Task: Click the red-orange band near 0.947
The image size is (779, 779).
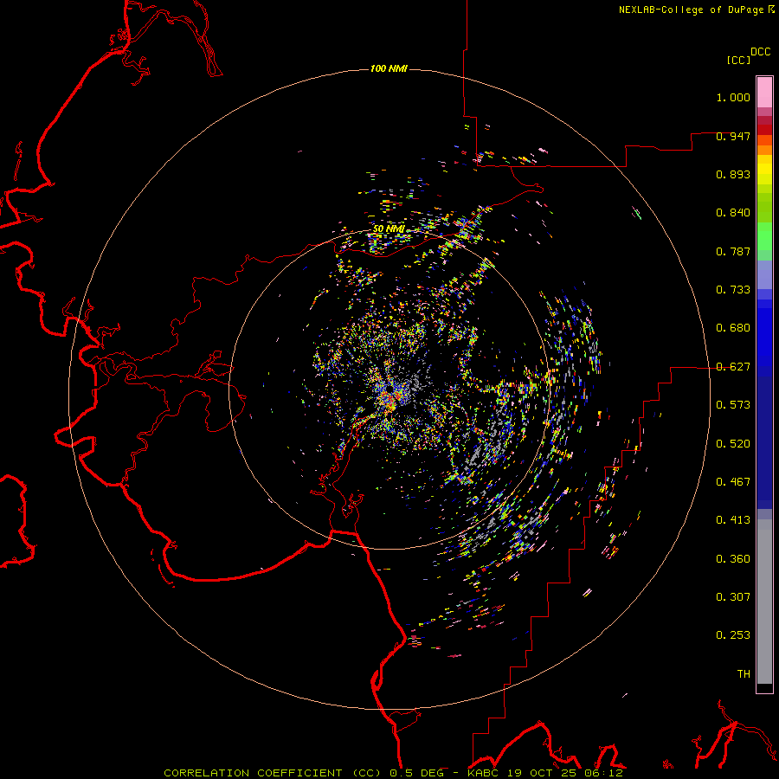Action: coord(764,140)
